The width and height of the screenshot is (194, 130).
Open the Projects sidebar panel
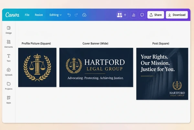[9, 86]
